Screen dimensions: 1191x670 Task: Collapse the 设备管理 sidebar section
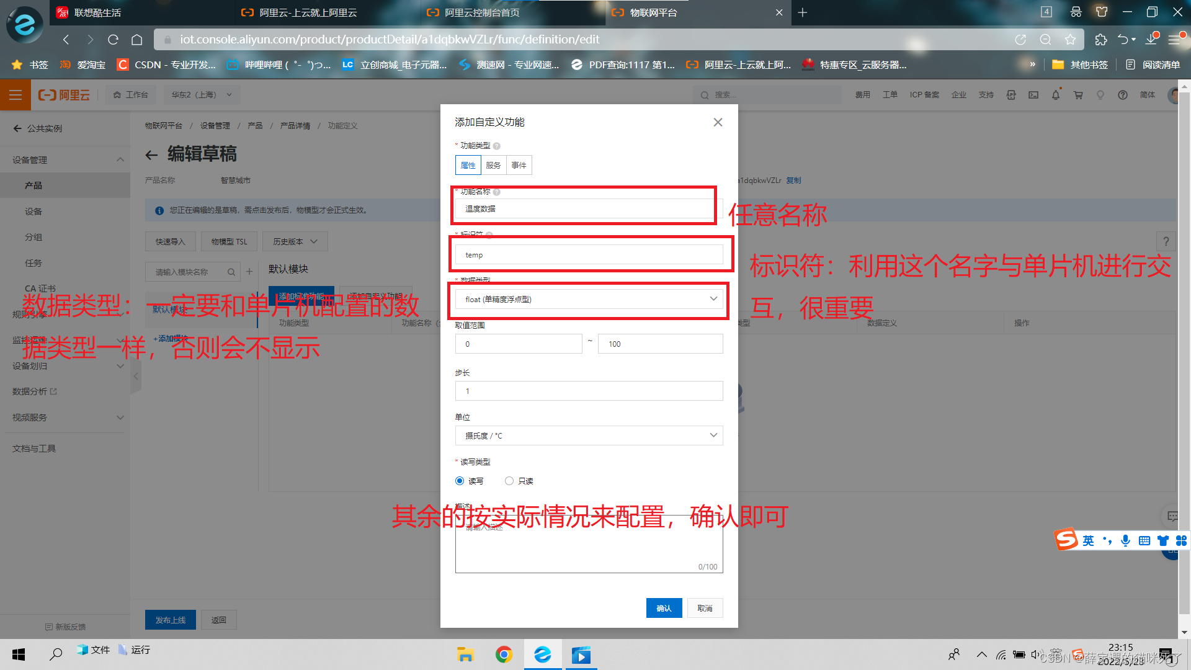point(120,160)
